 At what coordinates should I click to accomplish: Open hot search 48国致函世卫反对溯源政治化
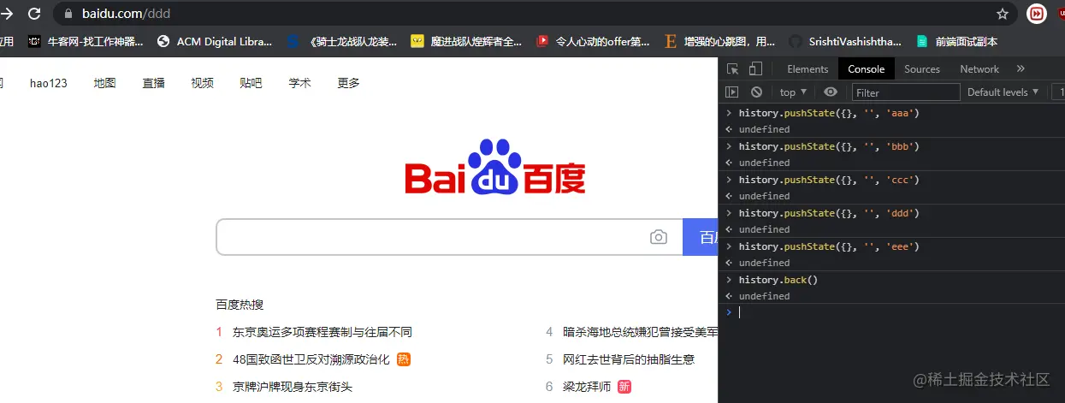coord(311,359)
